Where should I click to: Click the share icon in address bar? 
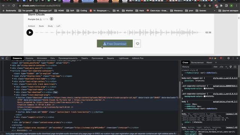205,6
